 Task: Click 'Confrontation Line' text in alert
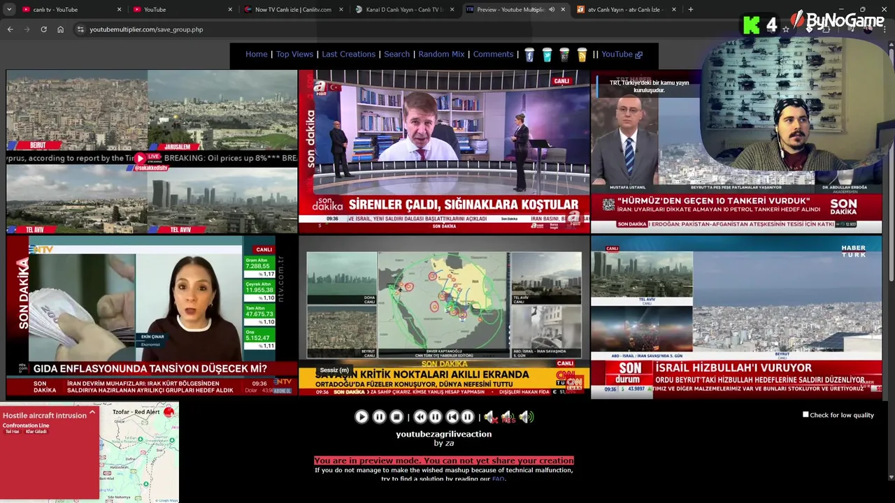(x=26, y=425)
